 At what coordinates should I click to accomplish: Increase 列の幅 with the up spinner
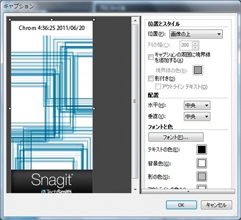195,43
